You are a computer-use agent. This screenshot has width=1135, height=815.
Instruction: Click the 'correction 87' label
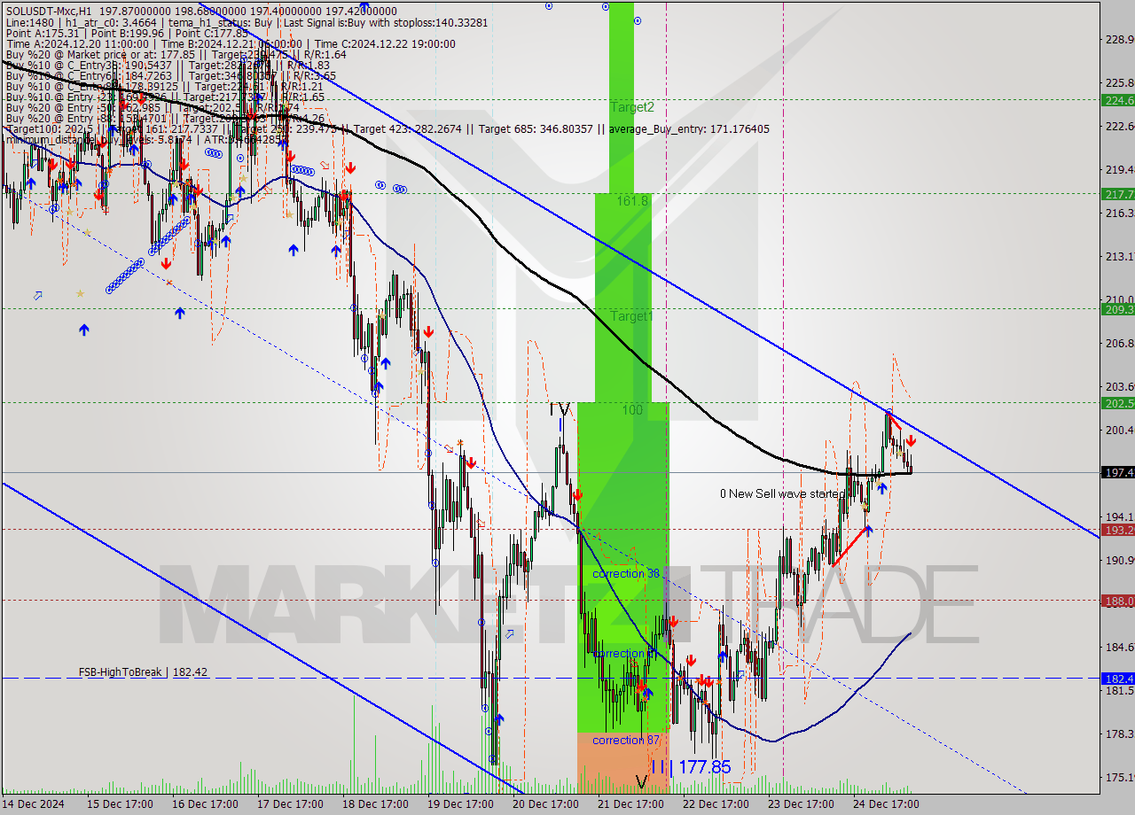click(626, 740)
